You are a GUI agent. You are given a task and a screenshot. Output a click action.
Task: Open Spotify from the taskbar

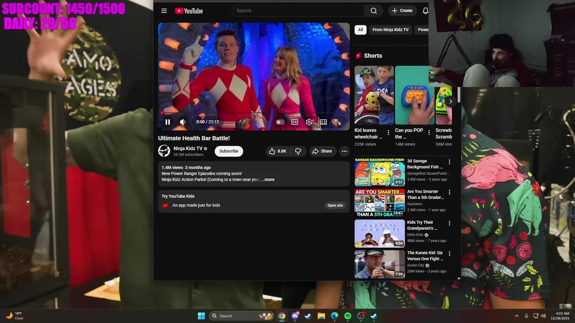coord(348,316)
